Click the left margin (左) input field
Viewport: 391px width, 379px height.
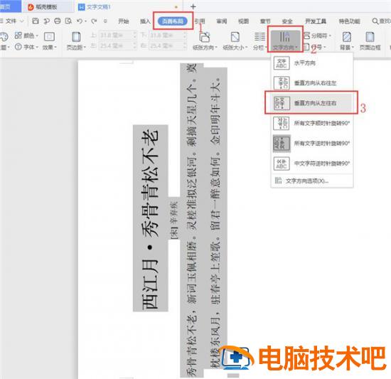click(118, 46)
